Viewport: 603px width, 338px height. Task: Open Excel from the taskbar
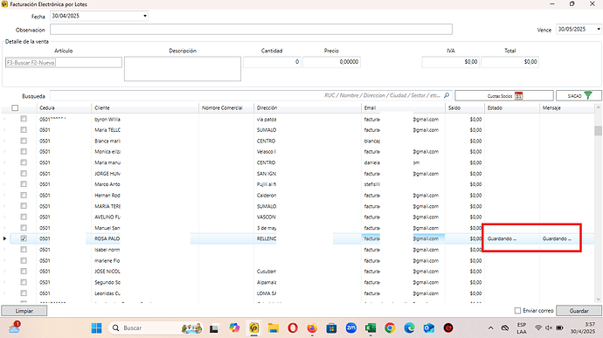pyautogui.click(x=371, y=328)
